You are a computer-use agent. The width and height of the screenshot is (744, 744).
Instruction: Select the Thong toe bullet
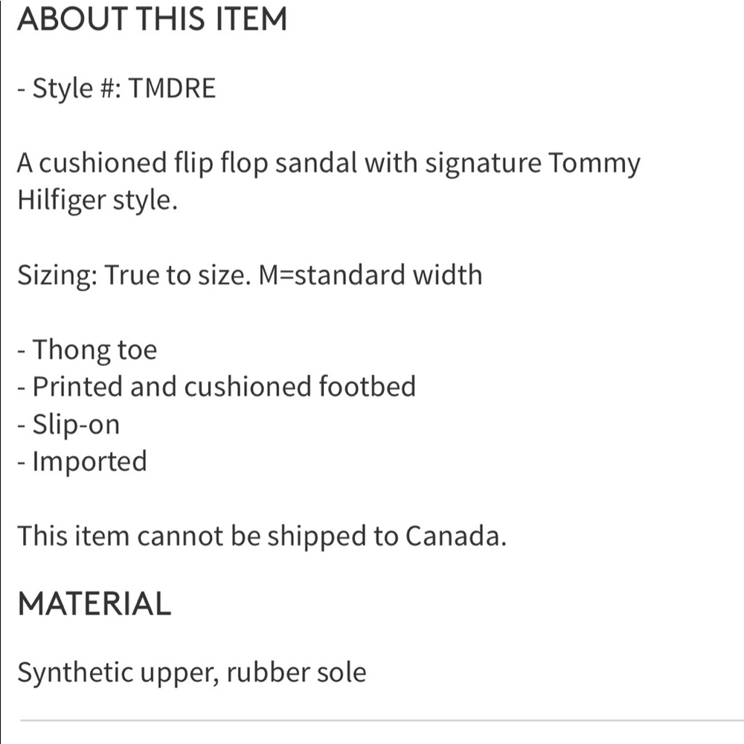(x=87, y=350)
